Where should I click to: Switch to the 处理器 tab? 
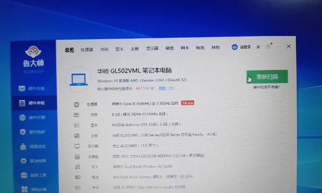click(x=87, y=50)
